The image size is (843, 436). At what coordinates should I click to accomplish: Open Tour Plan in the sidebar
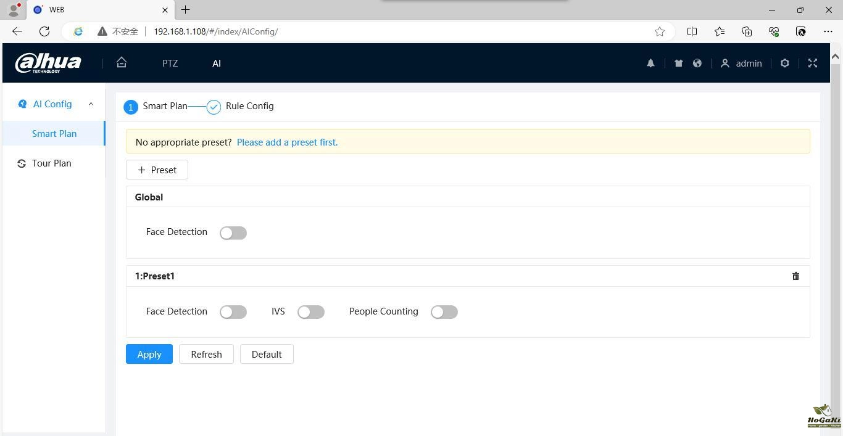tap(51, 163)
